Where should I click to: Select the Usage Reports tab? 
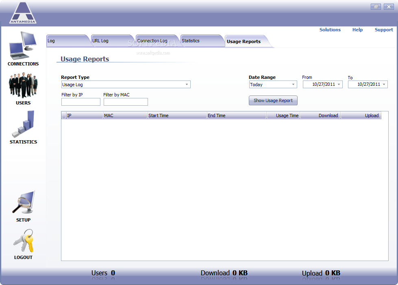[247, 41]
